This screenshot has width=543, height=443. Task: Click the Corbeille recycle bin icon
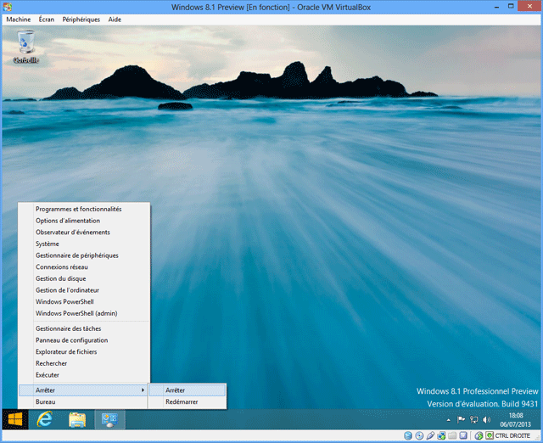[25, 46]
